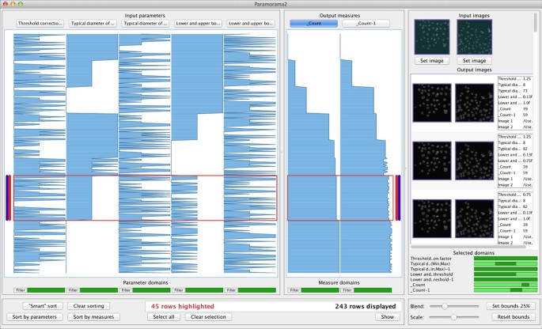Select right output image in the 73 row
The height and width of the screenshot is (329, 542).
pyautogui.click(x=475, y=103)
